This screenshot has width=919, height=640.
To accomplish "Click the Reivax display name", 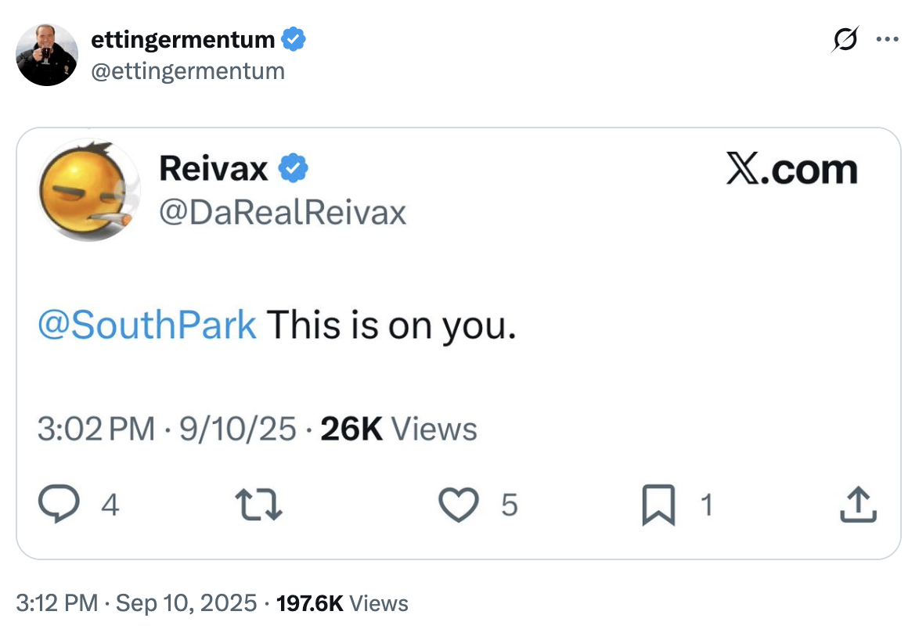I will (213, 167).
